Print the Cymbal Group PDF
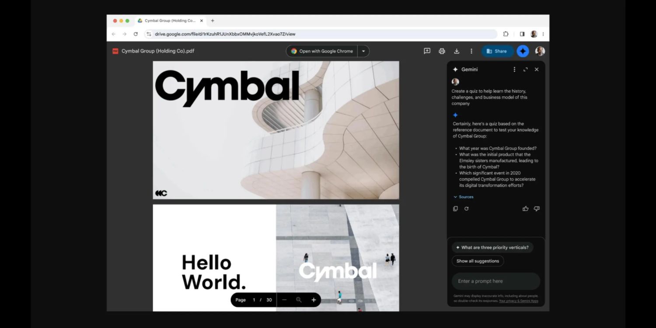 tap(442, 51)
